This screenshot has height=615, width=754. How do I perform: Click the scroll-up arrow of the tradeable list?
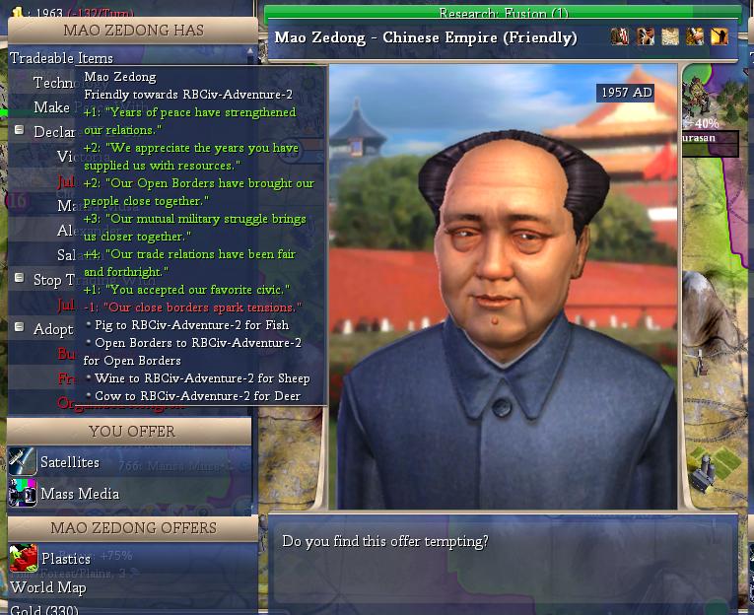(250, 50)
